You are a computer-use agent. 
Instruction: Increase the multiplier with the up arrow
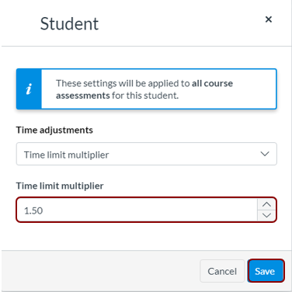click(x=266, y=204)
